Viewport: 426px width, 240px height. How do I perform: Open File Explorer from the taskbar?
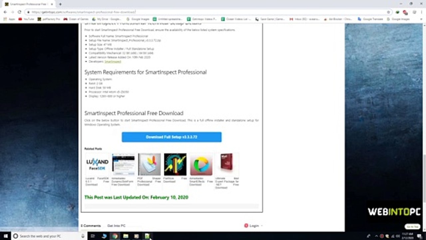125,236
